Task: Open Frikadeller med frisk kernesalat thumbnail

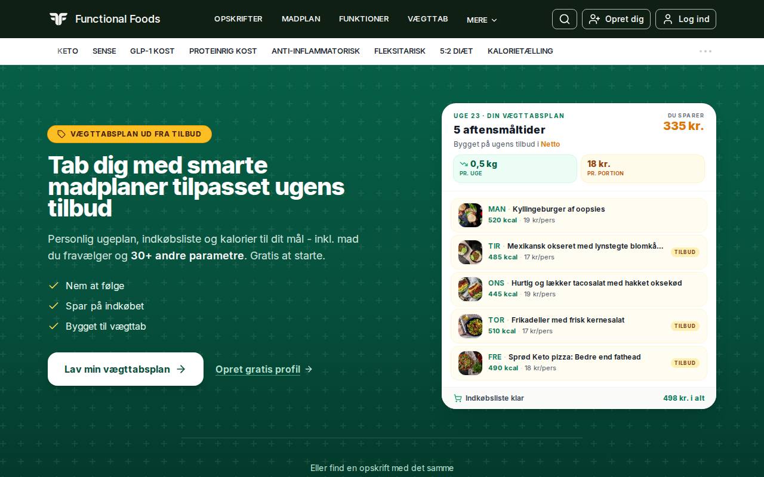Action: click(470, 326)
